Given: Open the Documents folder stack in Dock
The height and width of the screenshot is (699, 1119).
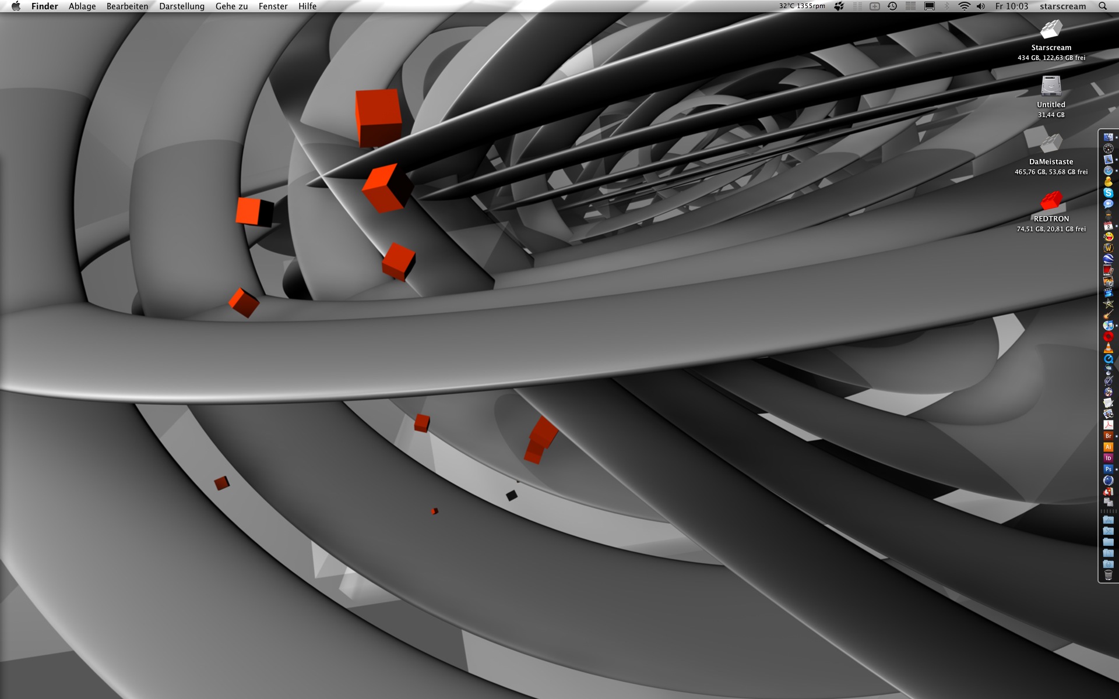Looking at the screenshot, I should pos(1109,553).
